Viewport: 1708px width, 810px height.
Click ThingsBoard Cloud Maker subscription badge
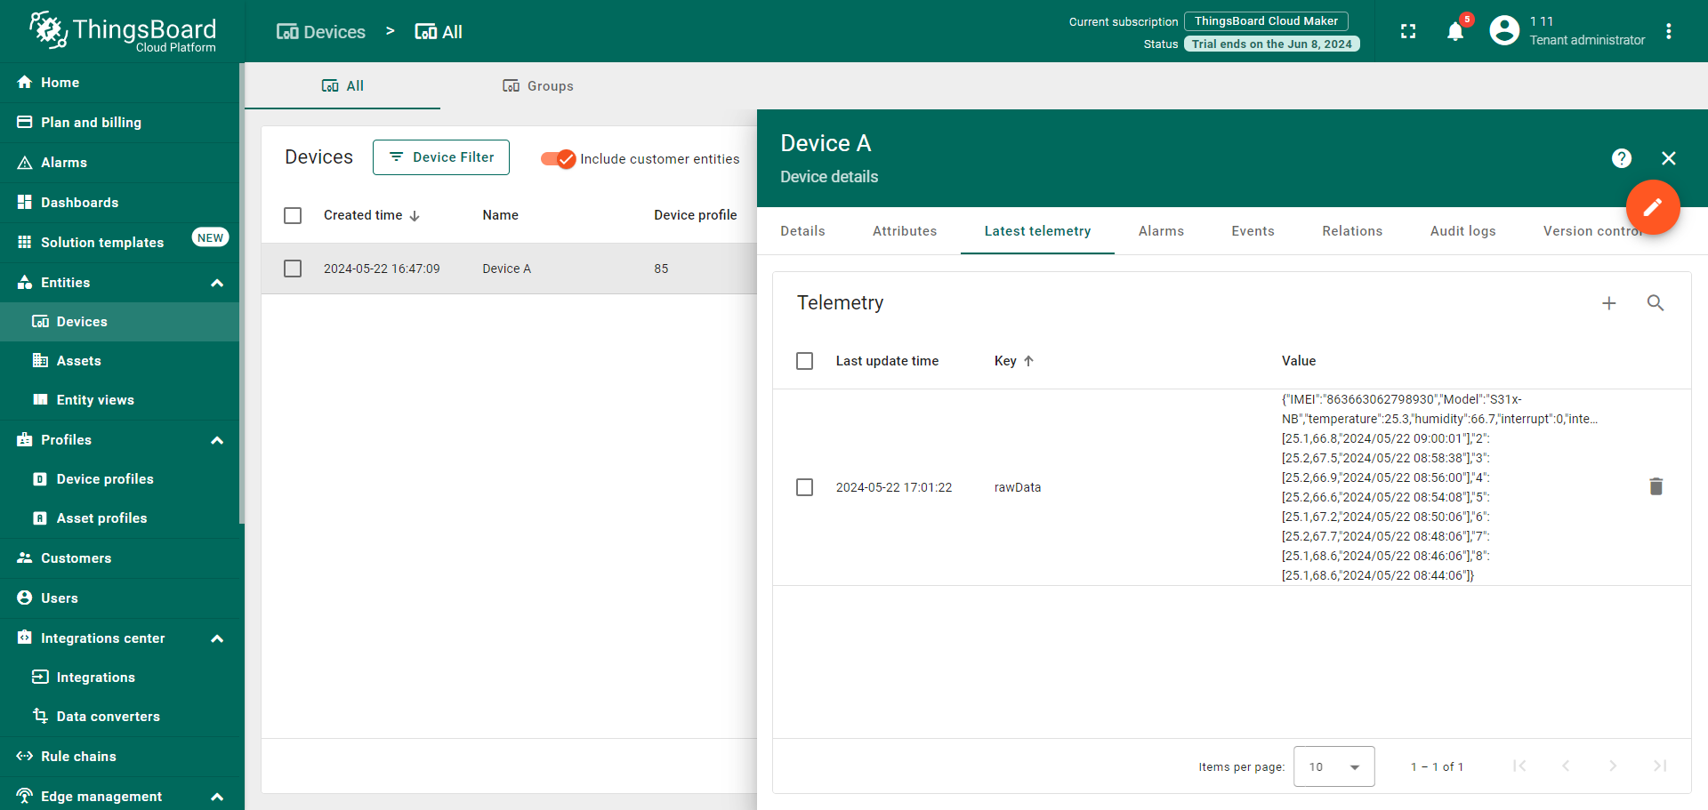pos(1266,21)
